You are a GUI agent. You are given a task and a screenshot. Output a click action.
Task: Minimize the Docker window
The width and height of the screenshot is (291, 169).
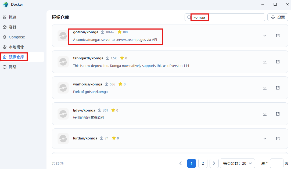(x=263, y=4)
